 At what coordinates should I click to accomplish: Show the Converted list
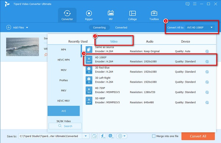[121, 28]
